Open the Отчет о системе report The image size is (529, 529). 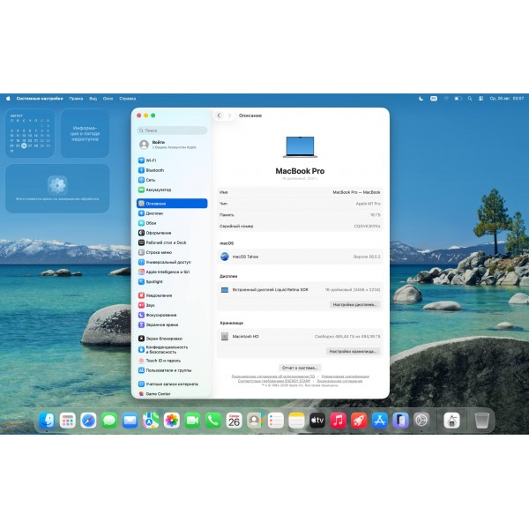coord(300,368)
